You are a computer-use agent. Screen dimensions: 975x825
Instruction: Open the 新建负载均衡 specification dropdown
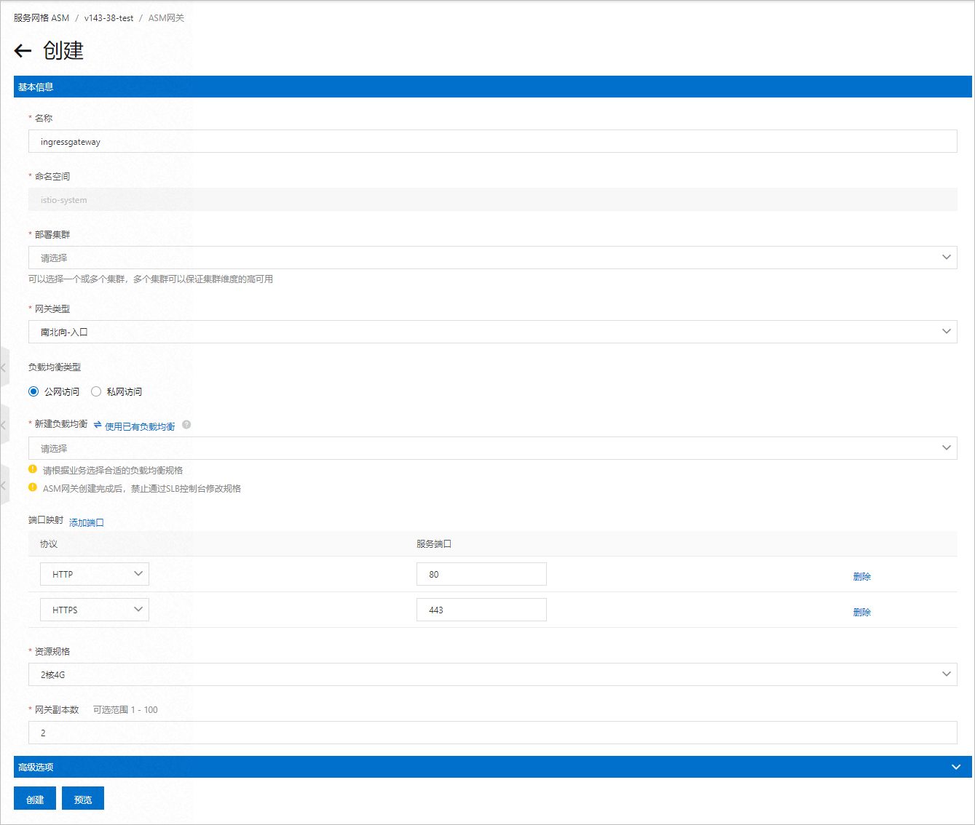tap(492, 448)
